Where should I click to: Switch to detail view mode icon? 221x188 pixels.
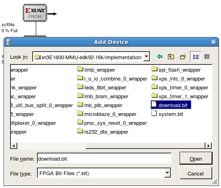pos(207,57)
